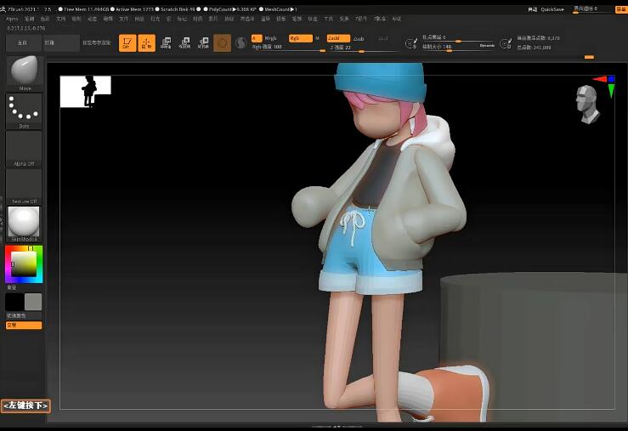Viewport: 628px width, 431px height.
Task: Toggle the Zsub sculpt mode
Action: 359,38
